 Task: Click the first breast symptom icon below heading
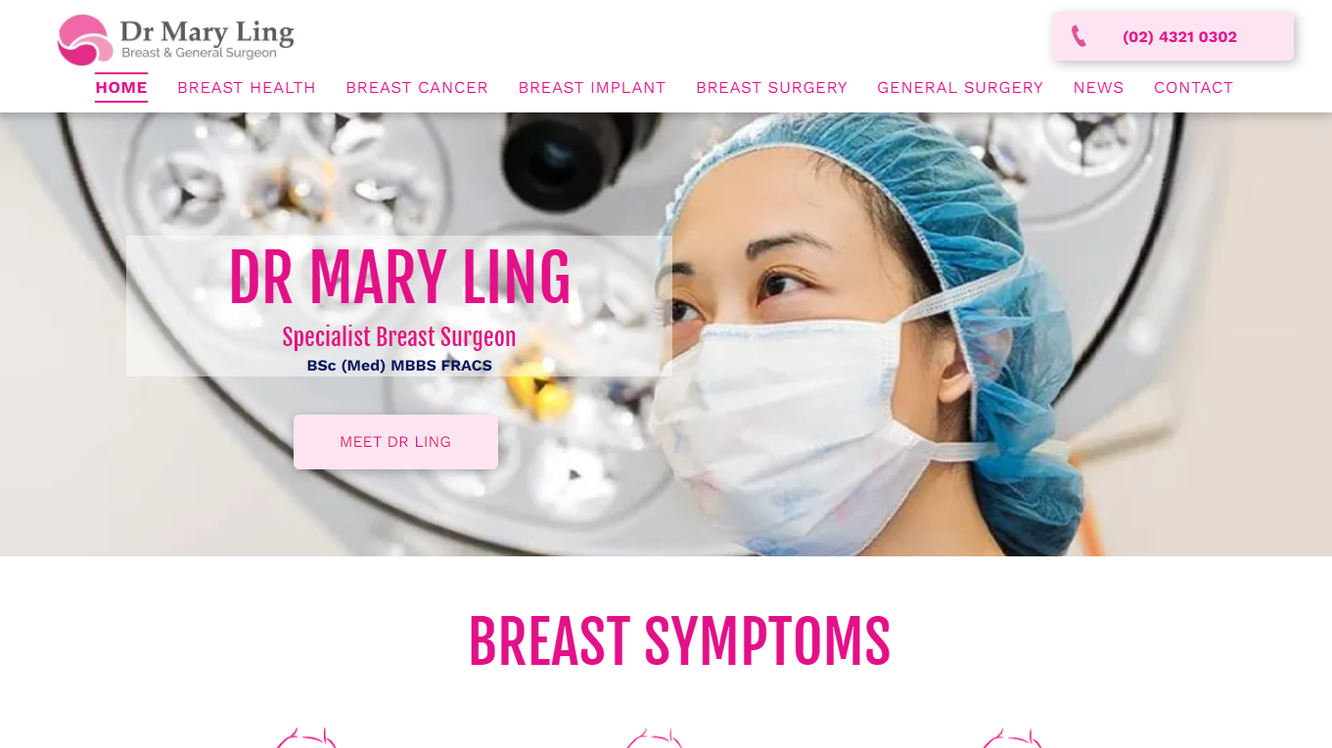pos(305,738)
